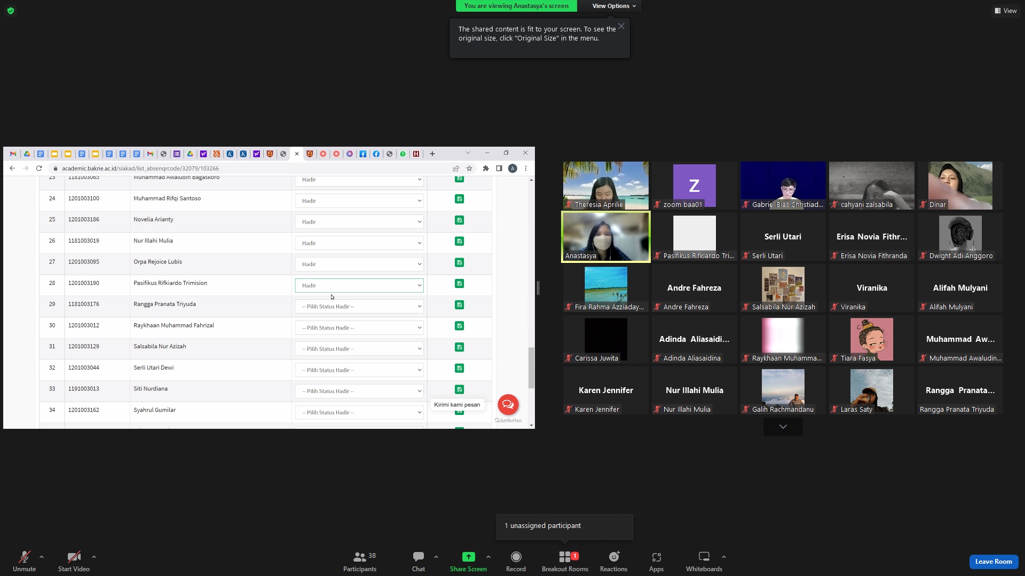Viewport: 1025px width, 576px height.
Task: Select Tiara Fasya's video thumbnail
Action: pyautogui.click(x=872, y=339)
